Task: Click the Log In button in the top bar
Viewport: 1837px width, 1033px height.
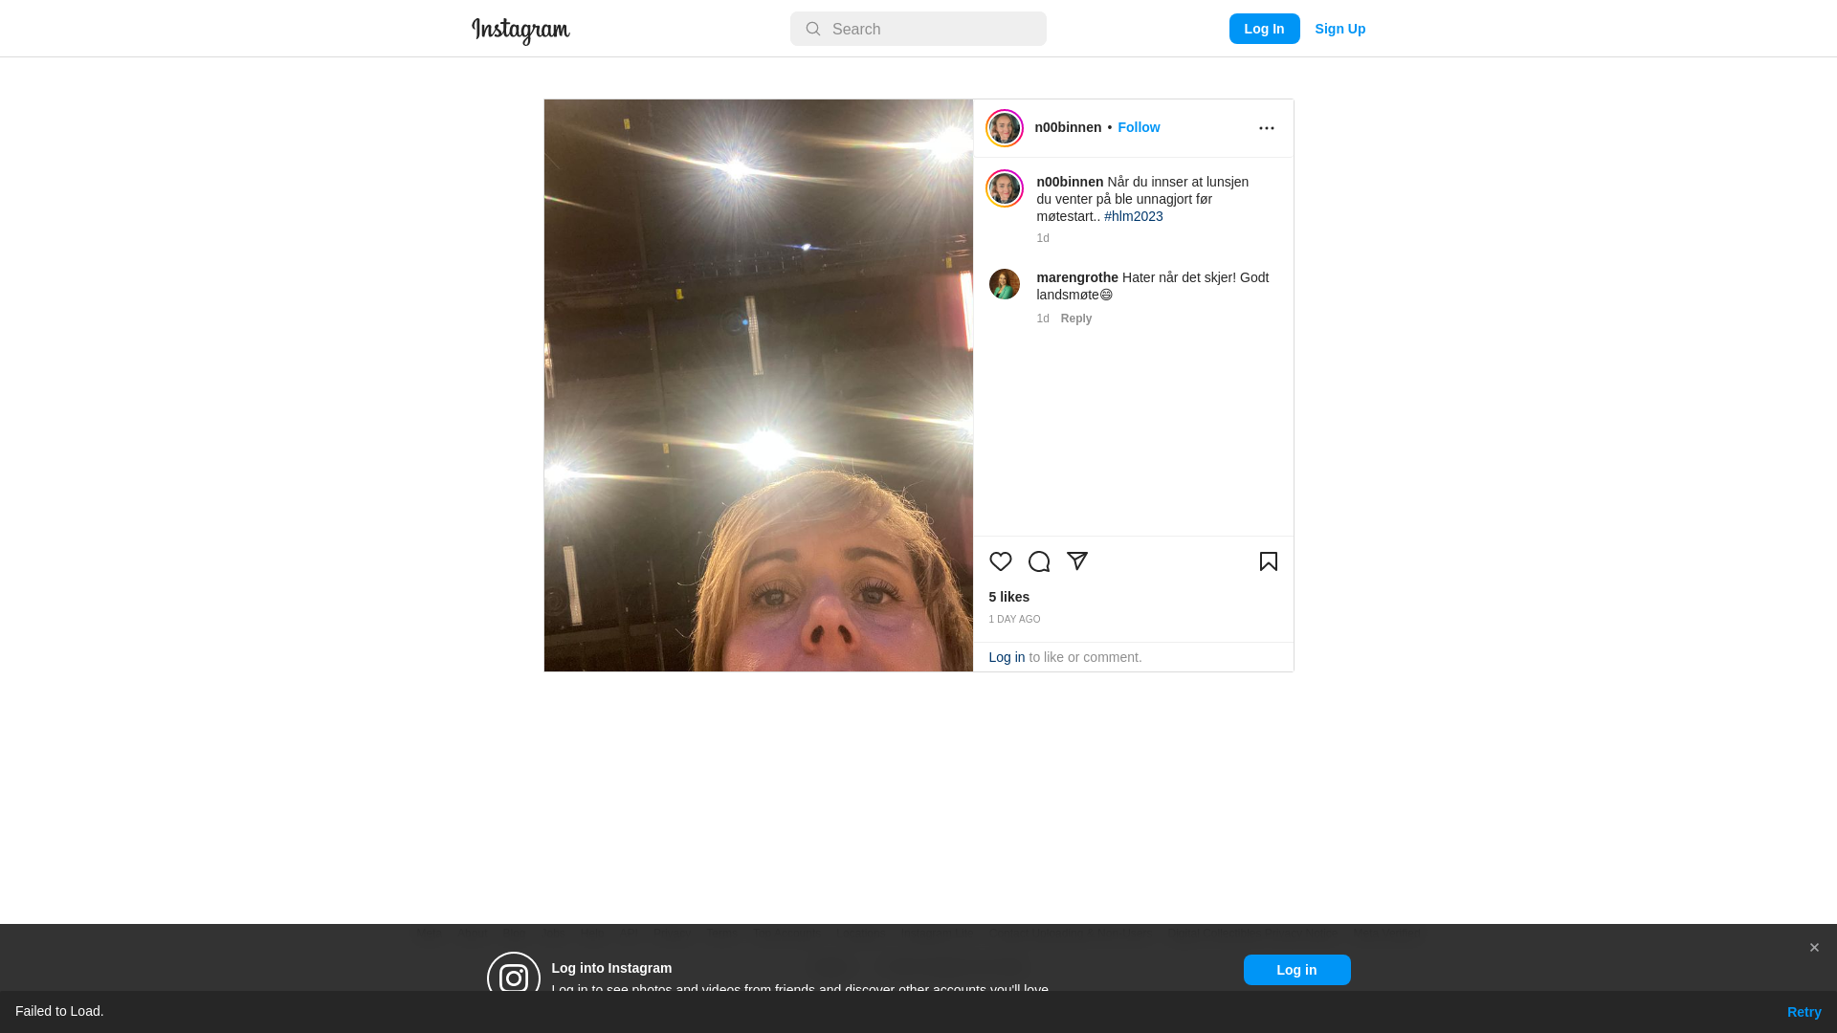Action: 1265,29
